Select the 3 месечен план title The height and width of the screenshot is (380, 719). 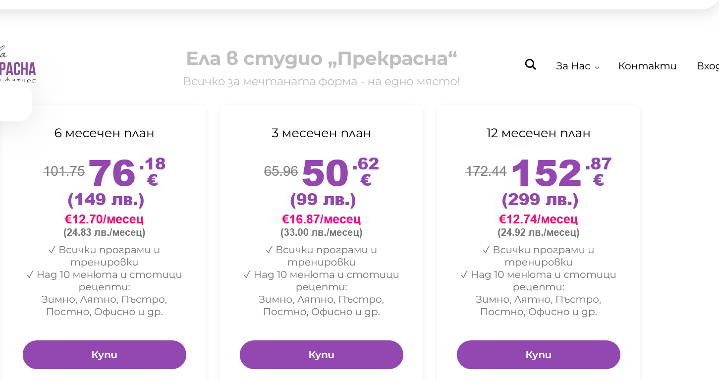[321, 133]
